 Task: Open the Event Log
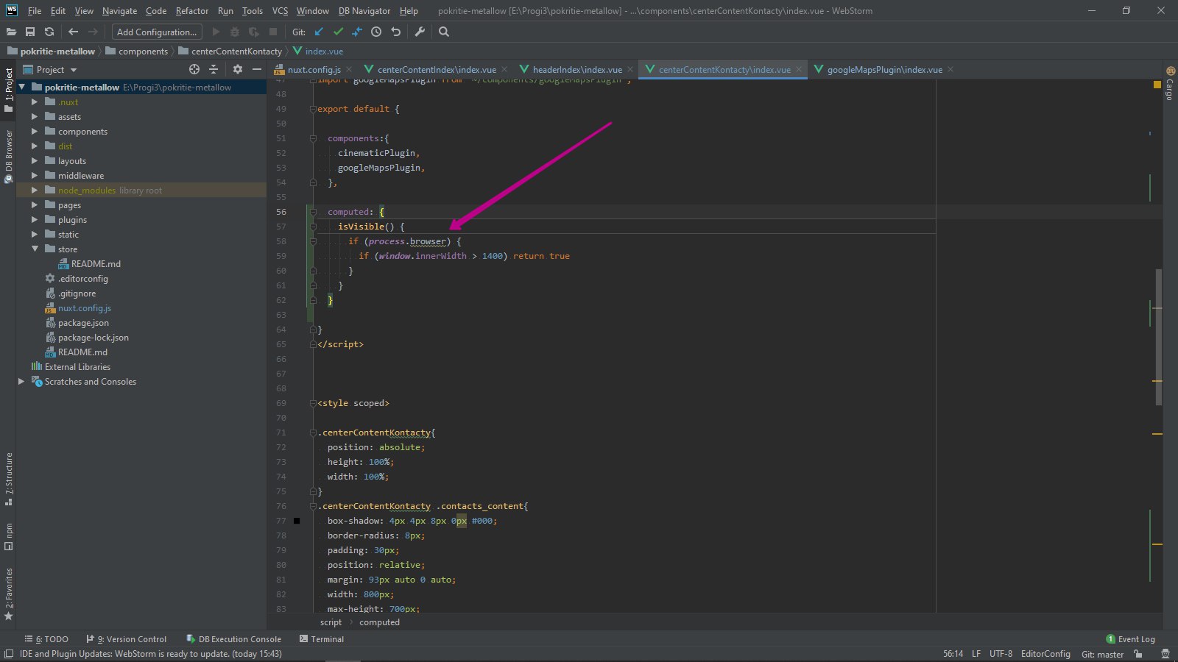(x=1131, y=639)
